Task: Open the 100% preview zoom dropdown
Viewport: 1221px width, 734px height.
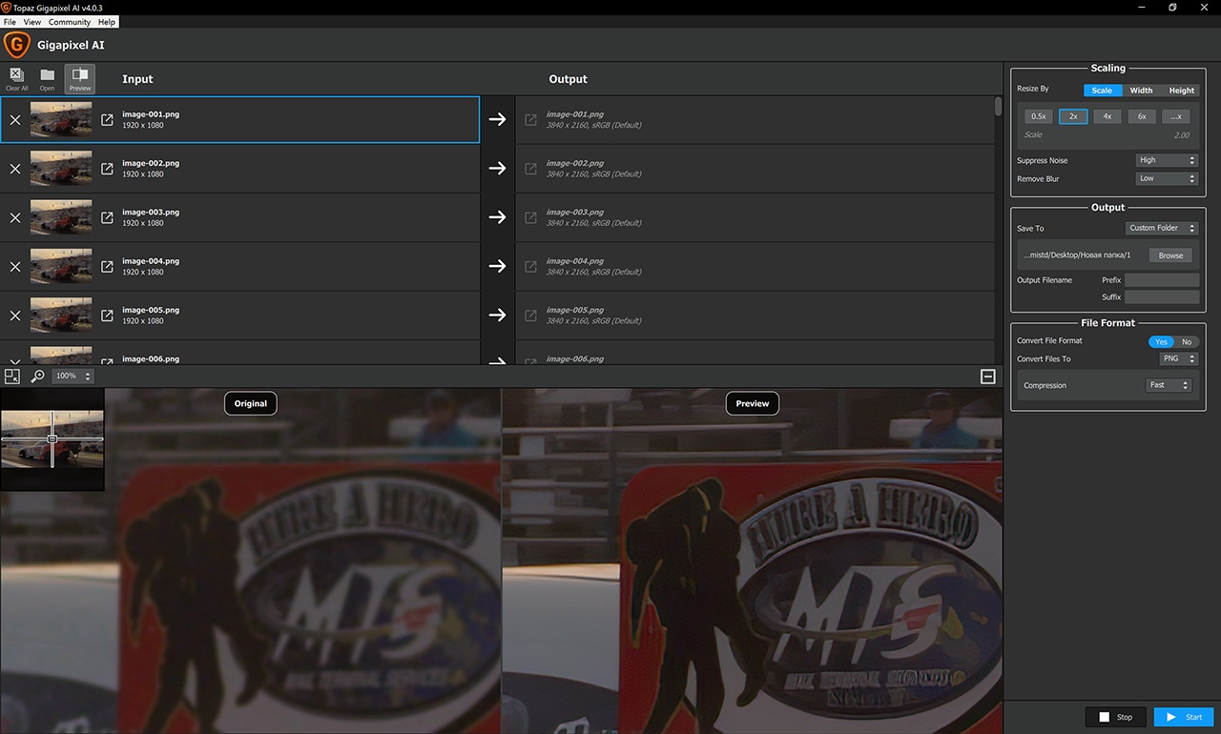Action: (72, 377)
